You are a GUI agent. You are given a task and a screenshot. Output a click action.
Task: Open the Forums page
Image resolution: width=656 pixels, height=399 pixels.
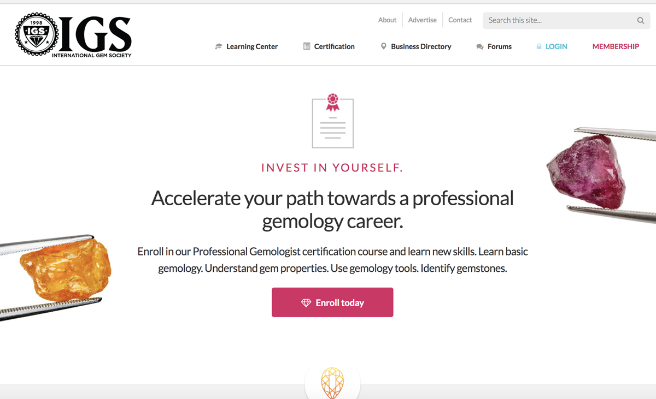tap(500, 46)
